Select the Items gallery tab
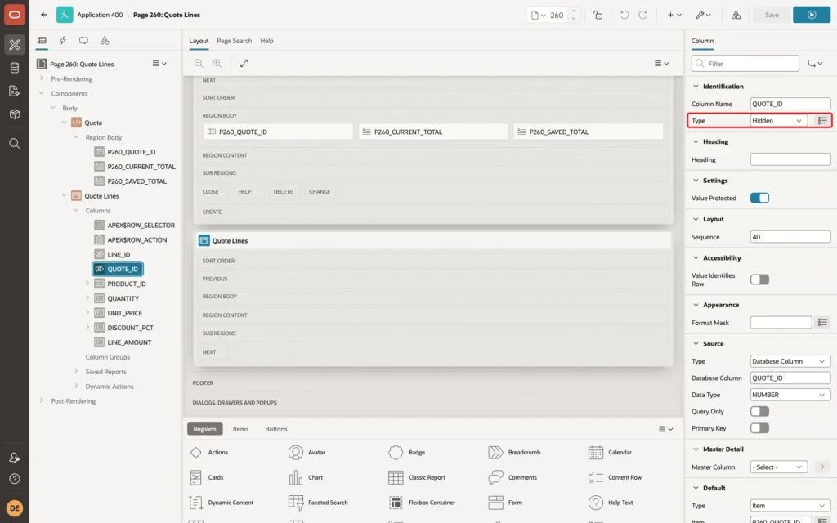The height and width of the screenshot is (523, 837). [241, 429]
